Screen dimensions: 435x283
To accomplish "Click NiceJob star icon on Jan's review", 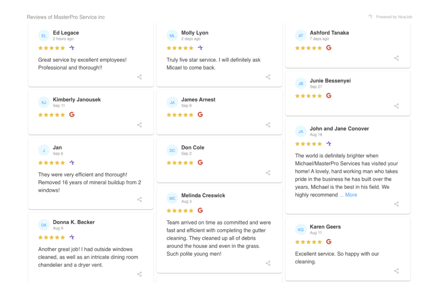I will tap(72, 163).
